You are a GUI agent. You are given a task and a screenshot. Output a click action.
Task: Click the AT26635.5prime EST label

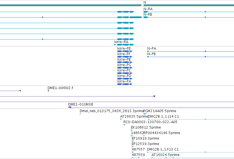tap(134, 117)
